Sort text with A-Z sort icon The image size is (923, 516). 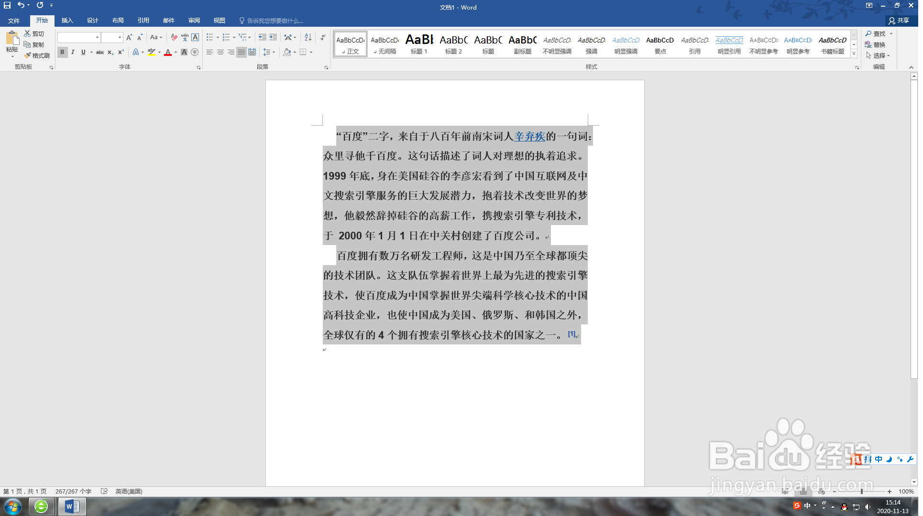pyautogui.click(x=308, y=37)
